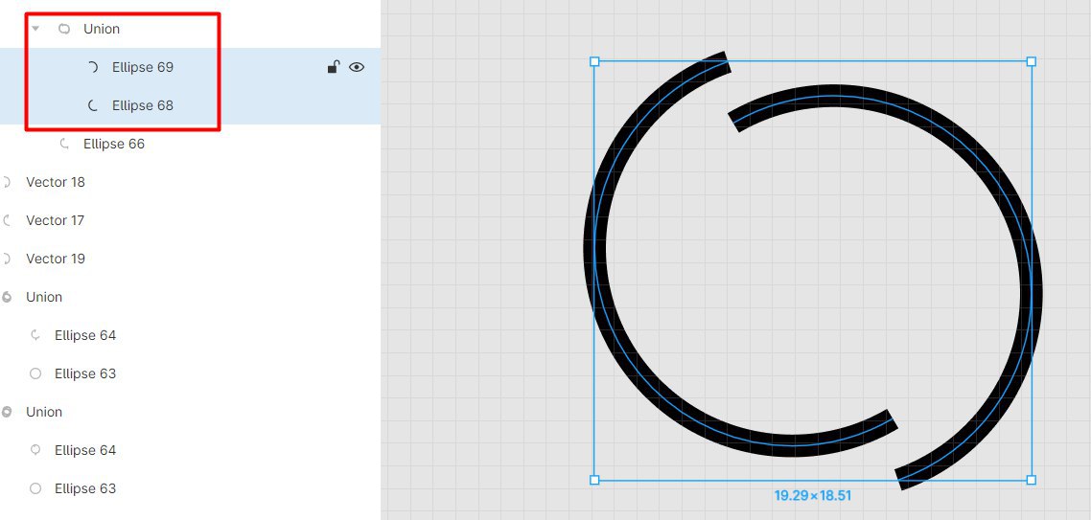
Task: Click the arc icon beside Ellipse 66
Action: (64, 144)
